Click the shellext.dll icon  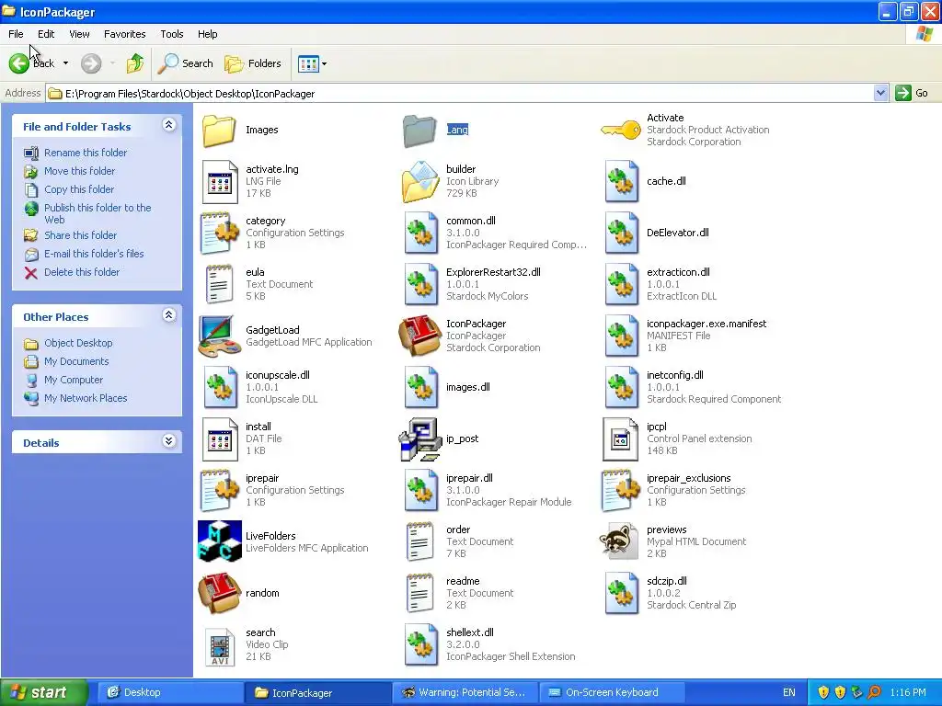[420, 644]
